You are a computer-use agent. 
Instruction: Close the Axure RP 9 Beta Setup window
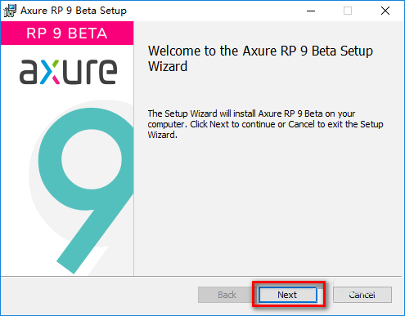coord(385,11)
